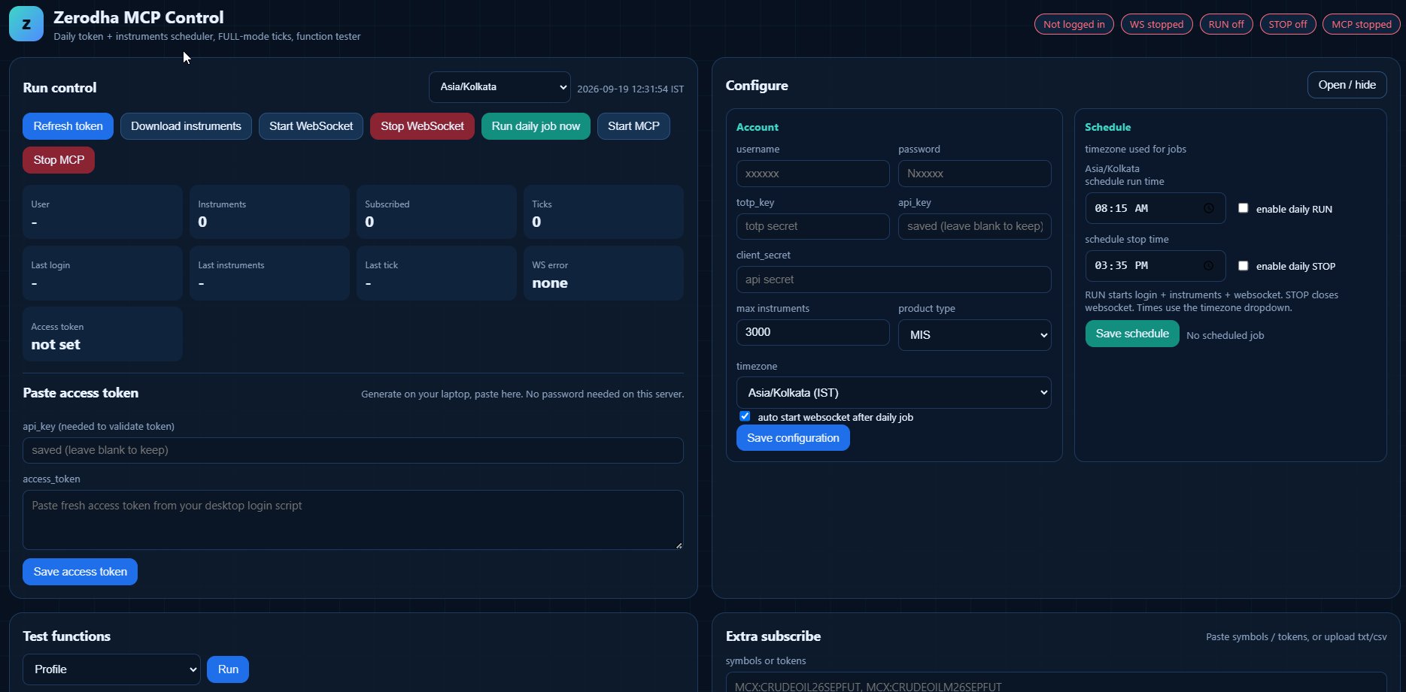
Task: Click the Z app logo icon
Action: [26, 24]
